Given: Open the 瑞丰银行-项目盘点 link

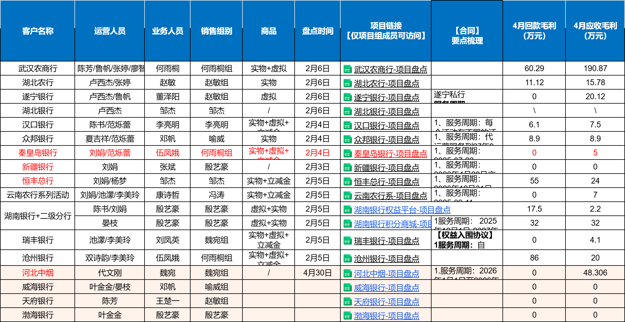Looking at the screenshot, I should click(386, 241).
